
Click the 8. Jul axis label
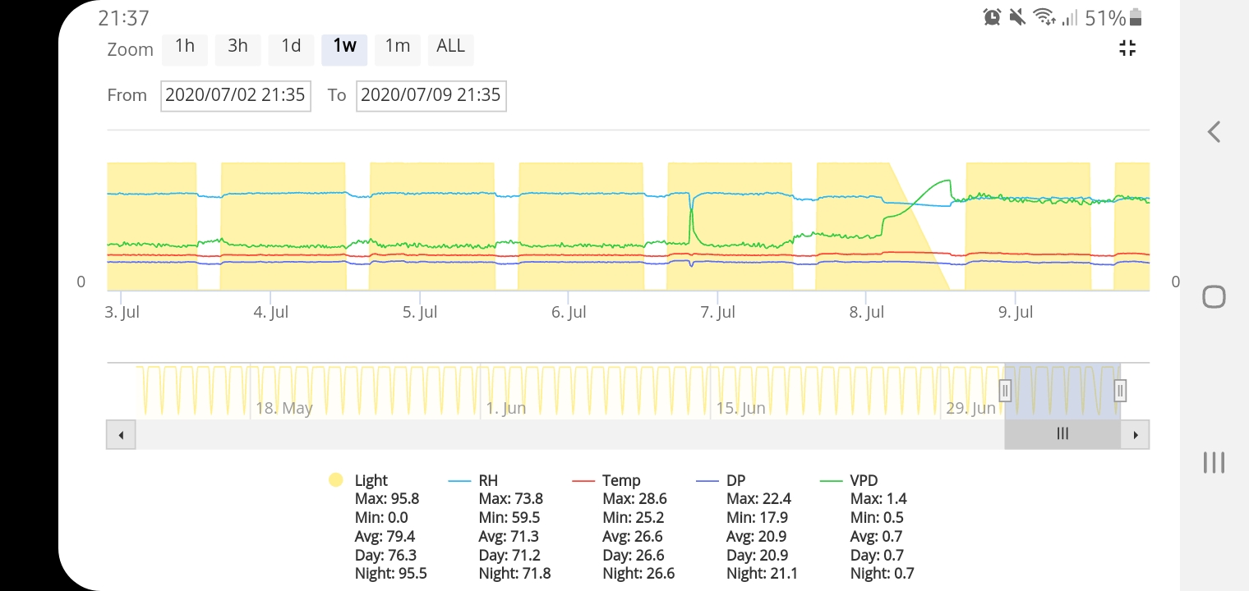pyautogui.click(x=866, y=313)
